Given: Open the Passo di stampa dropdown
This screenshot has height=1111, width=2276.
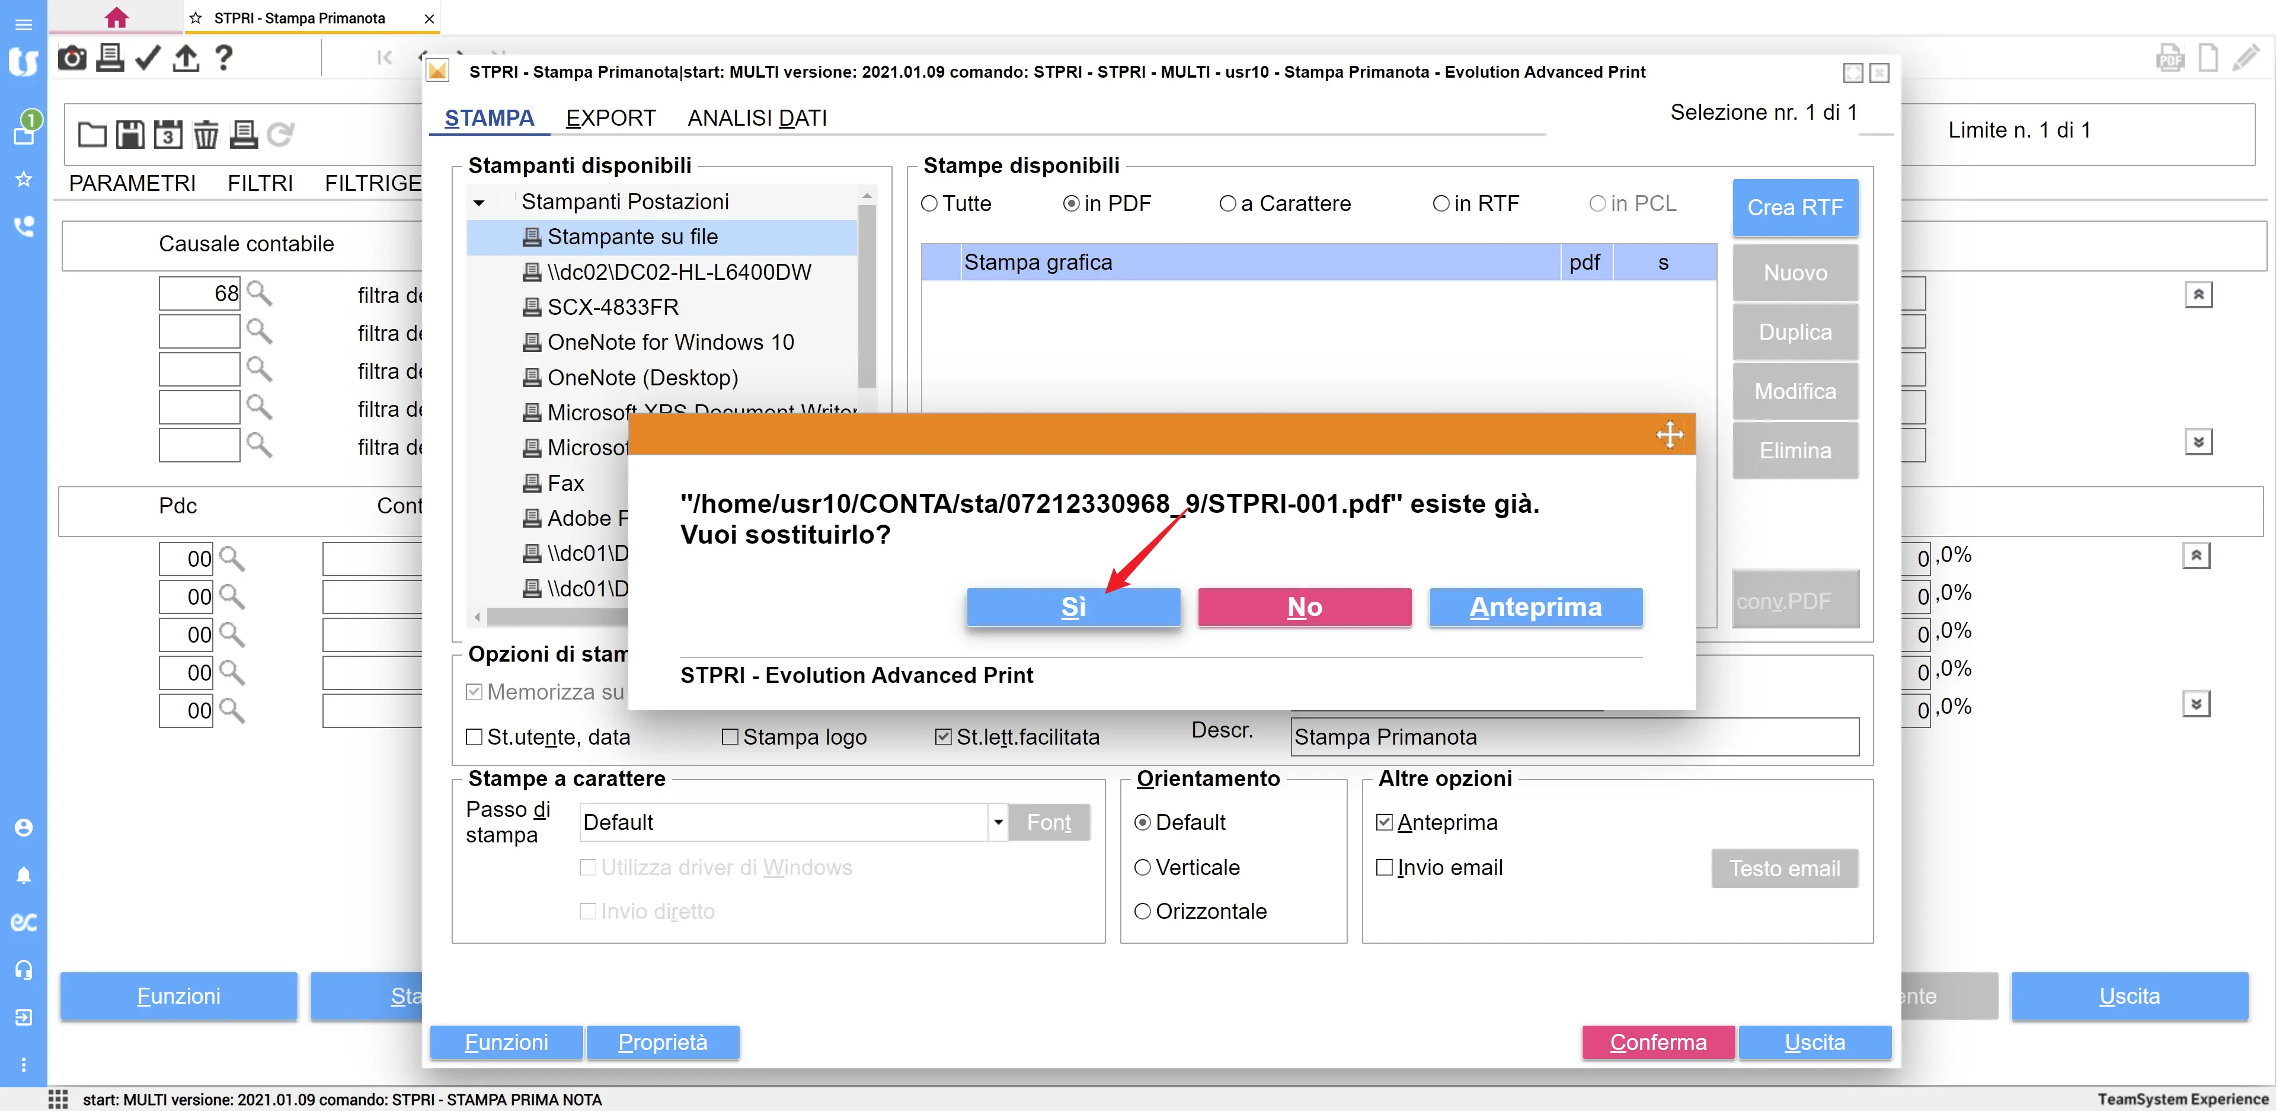Looking at the screenshot, I should pyautogui.click(x=998, y=822).
